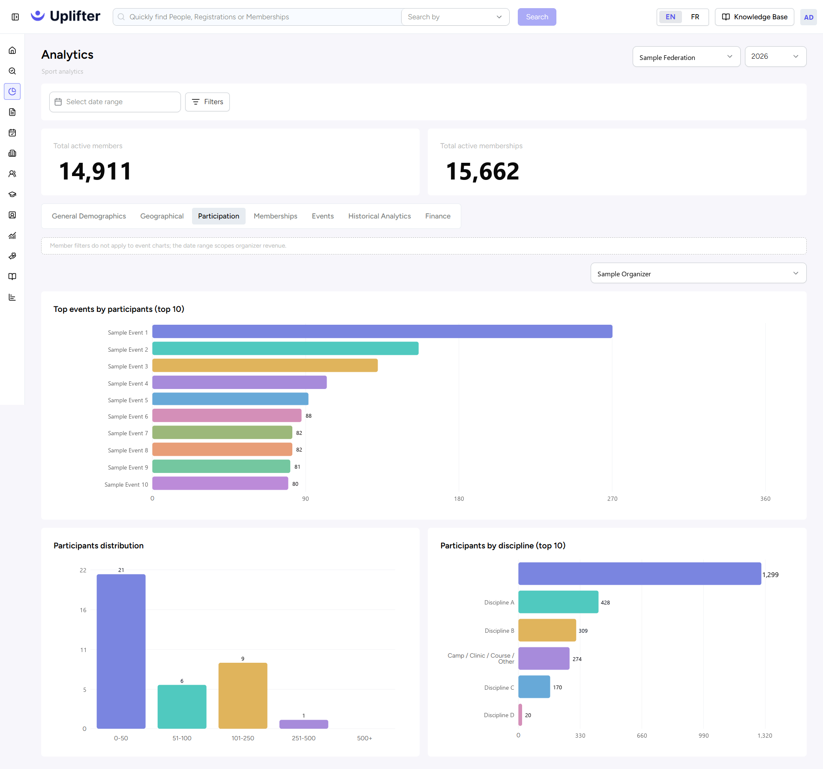Open the Filters button
The height and width of the screenshot is (769, 823).
[207, 102]
